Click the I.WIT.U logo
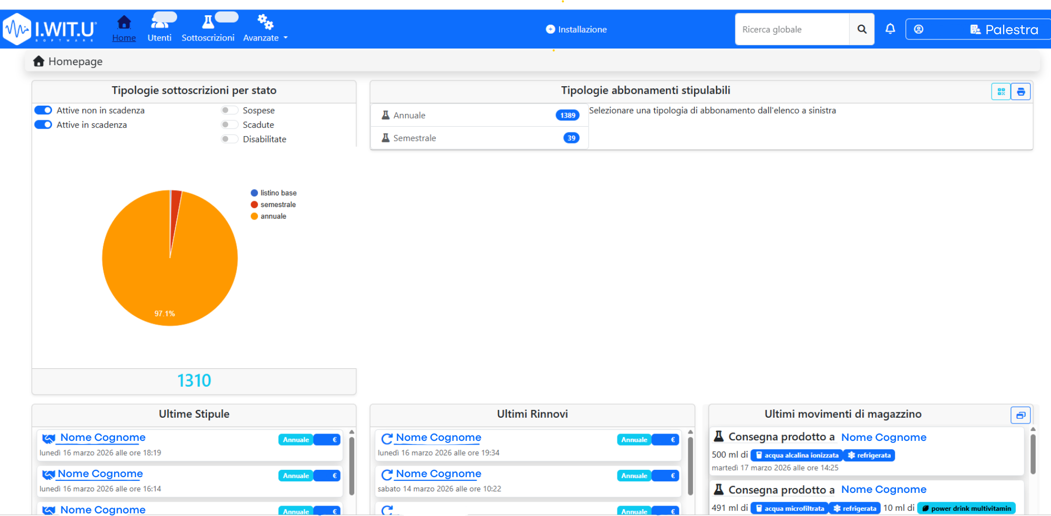Image resolution: width=1051 pixels, height=516 pixels. [x=50, y=29]
